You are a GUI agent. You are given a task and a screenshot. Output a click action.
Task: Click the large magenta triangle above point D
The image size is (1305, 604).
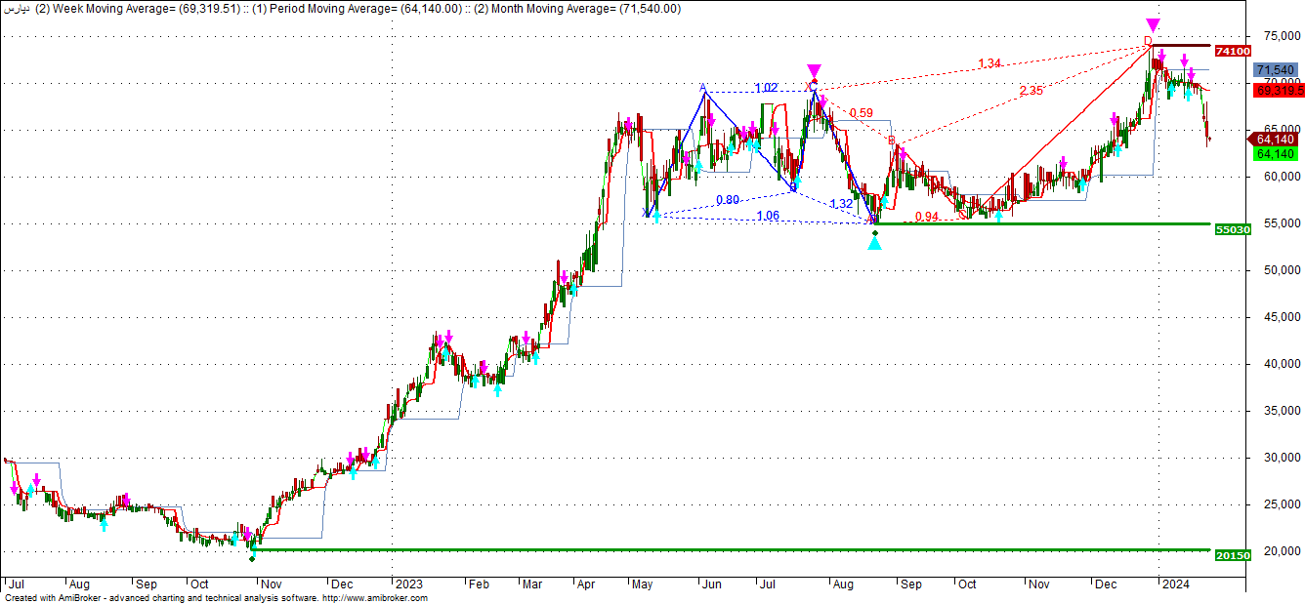tap(1153, 24)
